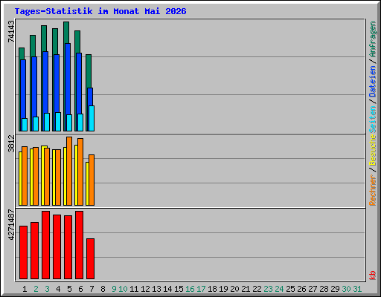
Task: Click the 'Anfragen' legend label
Action: coord(373,39)
